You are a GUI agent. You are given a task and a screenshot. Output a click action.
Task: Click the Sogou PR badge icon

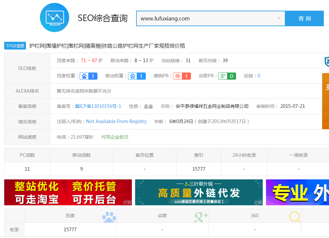(182, 76)
